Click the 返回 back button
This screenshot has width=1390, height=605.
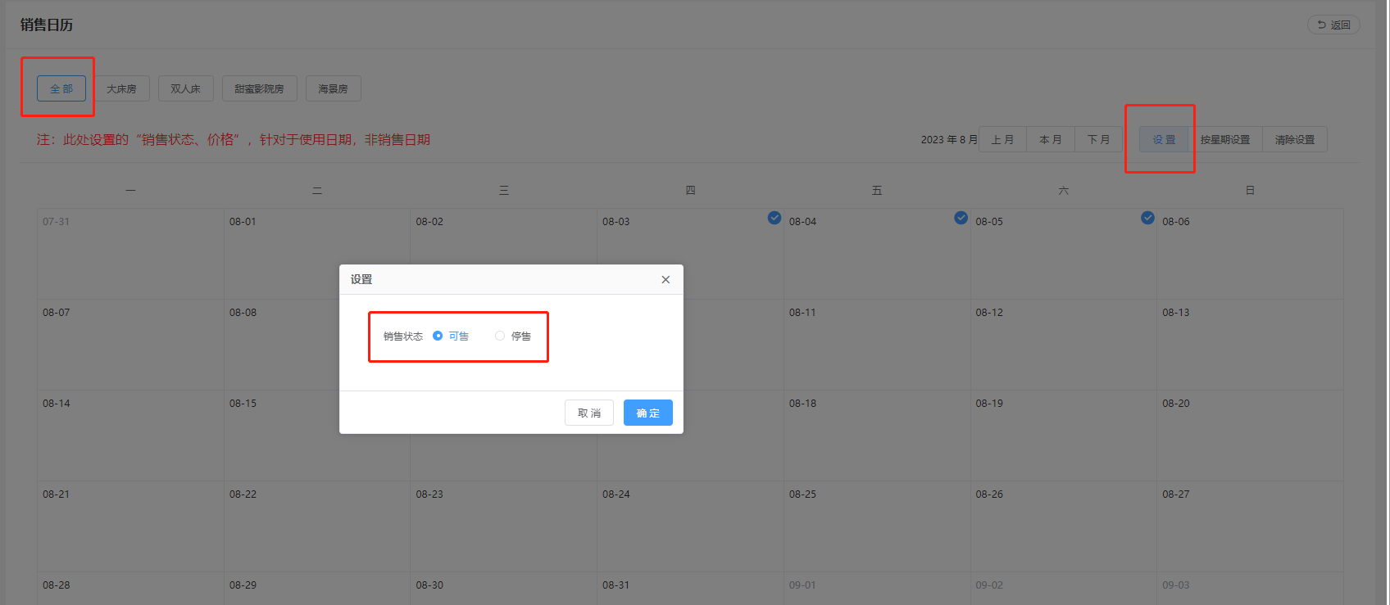pyautogui.click(x=1333, y=25)
